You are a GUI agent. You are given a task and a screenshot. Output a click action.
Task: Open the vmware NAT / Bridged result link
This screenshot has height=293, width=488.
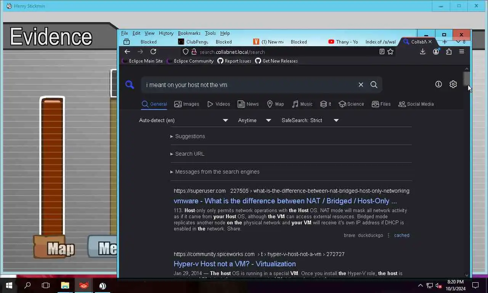pyautogui.click(x=285, y=201)
